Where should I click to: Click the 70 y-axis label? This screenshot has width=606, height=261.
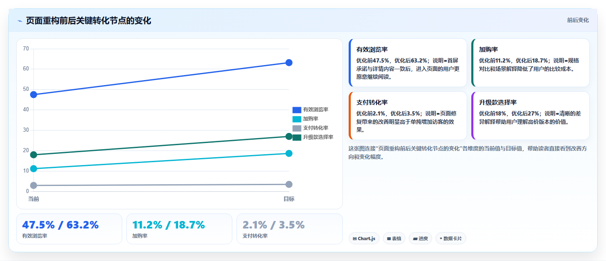26,49
